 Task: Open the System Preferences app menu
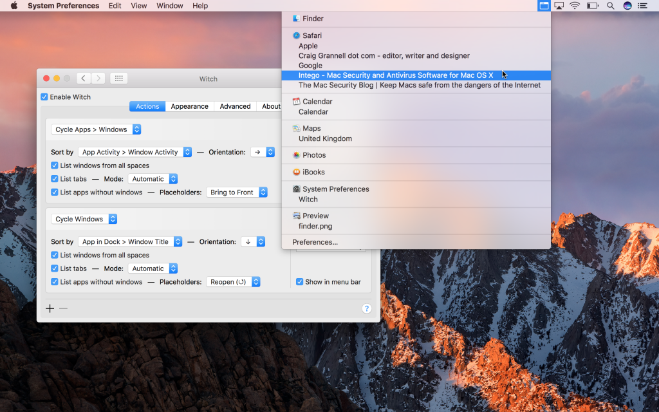click(x=64, y=5)
